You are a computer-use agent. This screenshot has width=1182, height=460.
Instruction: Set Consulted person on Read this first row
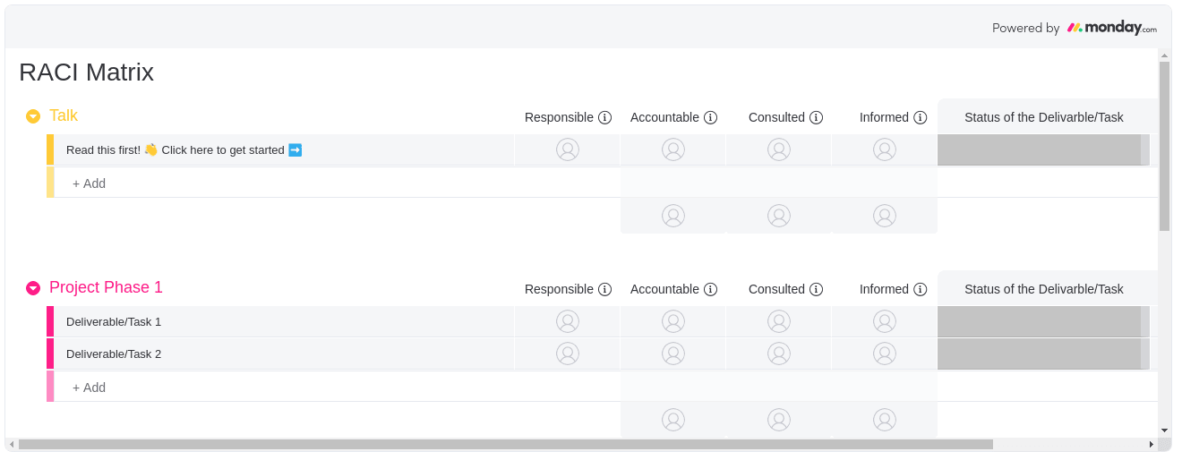coord(779,149)
